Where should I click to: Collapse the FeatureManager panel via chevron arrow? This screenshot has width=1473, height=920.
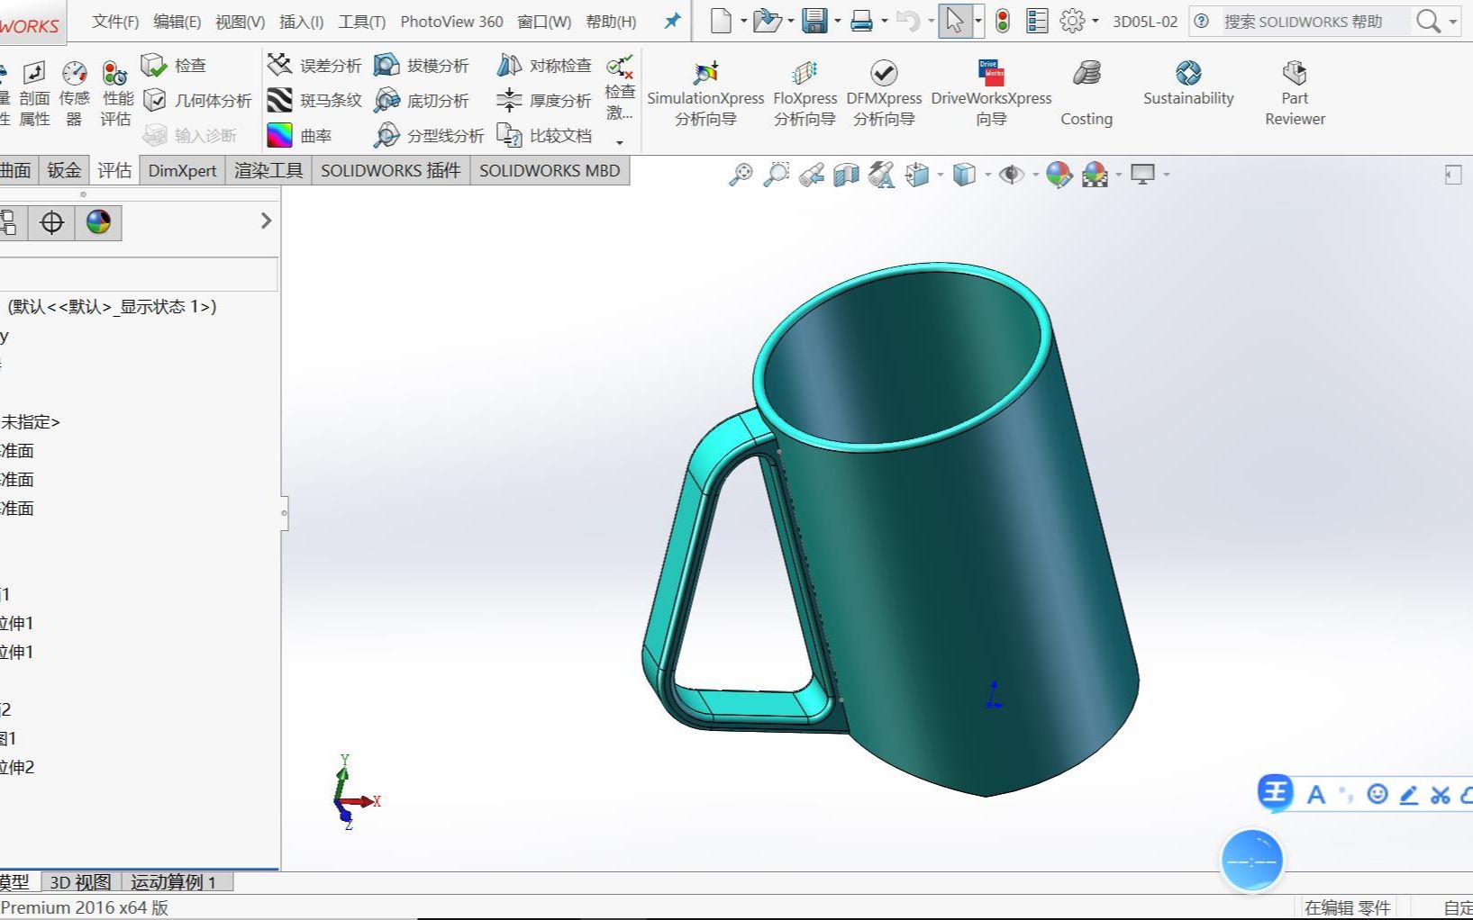click(264, 220)
